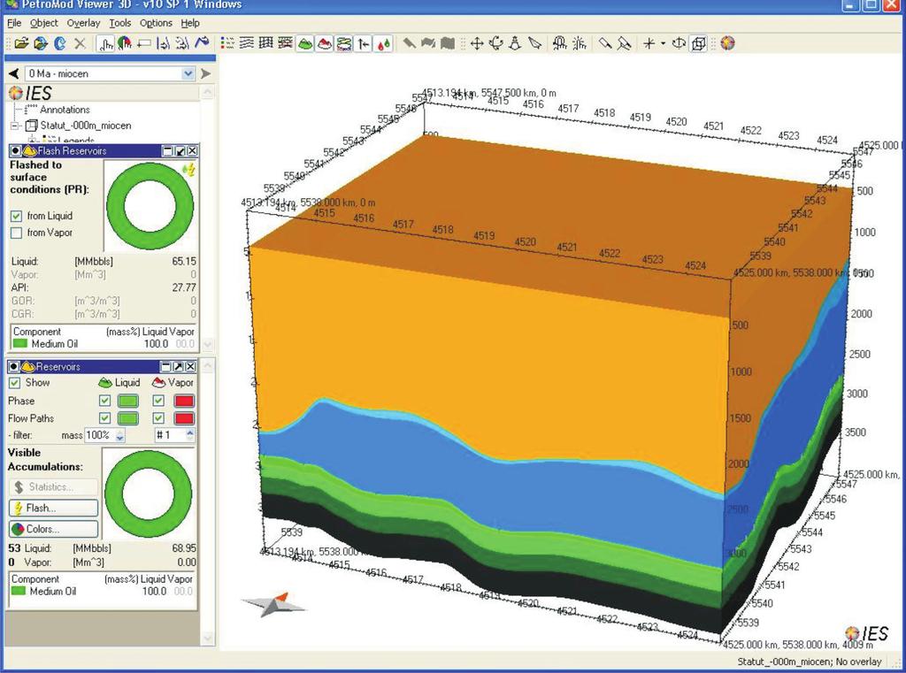
Task: Adjust the '# 1' filter spinner
Action: click(190, 435)
